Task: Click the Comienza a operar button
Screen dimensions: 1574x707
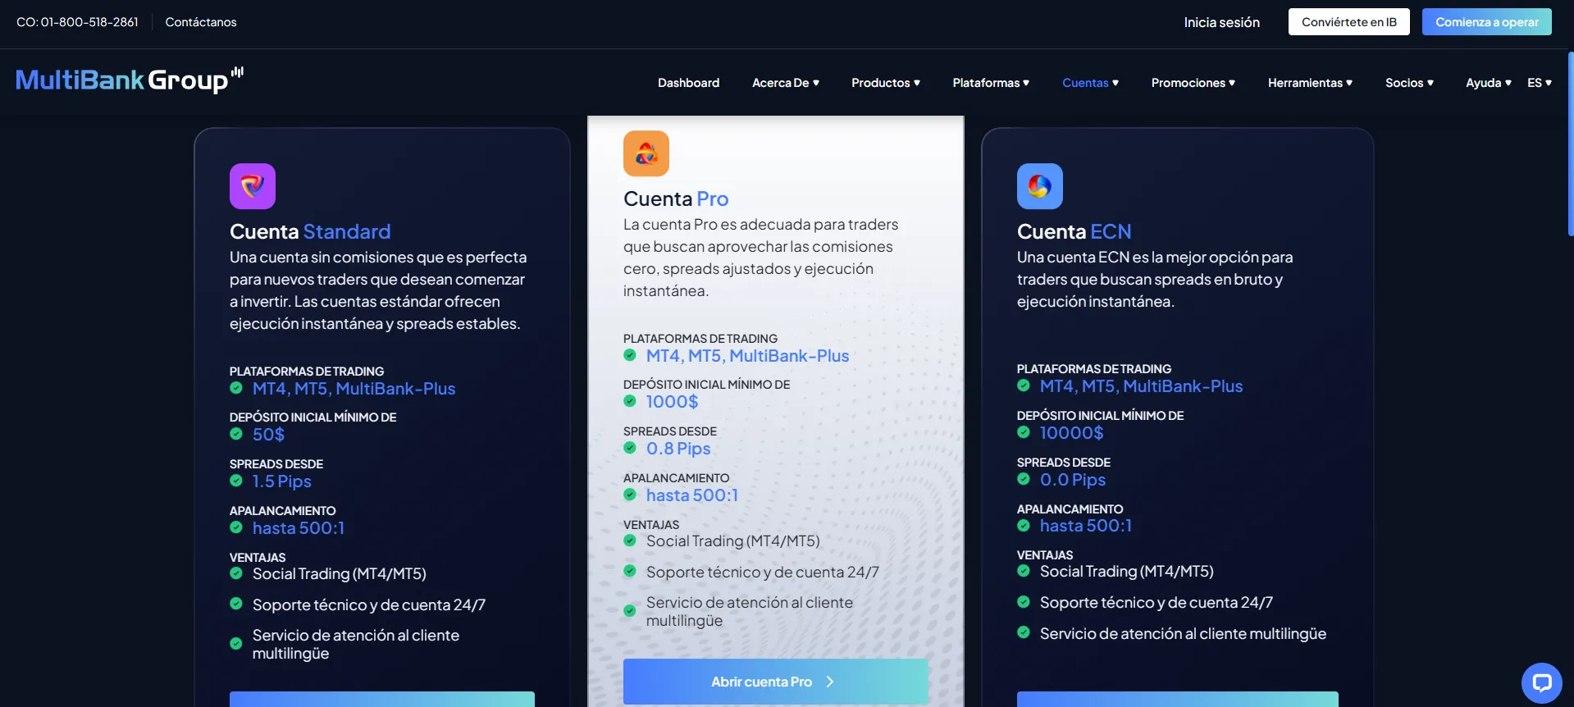Action: (x=1487, y=22)
